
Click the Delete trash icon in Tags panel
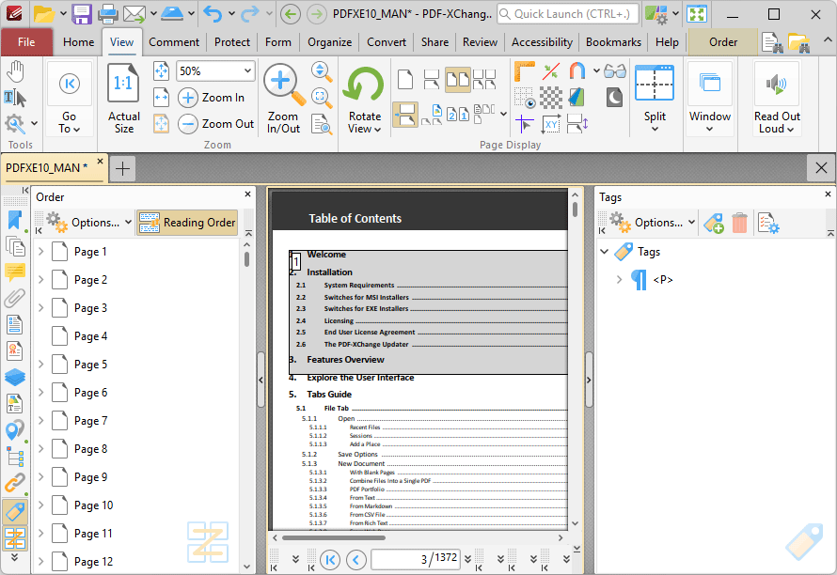[740, 223]
